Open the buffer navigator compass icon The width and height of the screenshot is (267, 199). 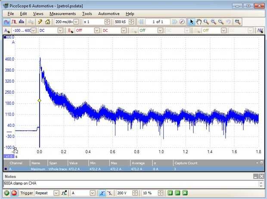coord(182,22)
